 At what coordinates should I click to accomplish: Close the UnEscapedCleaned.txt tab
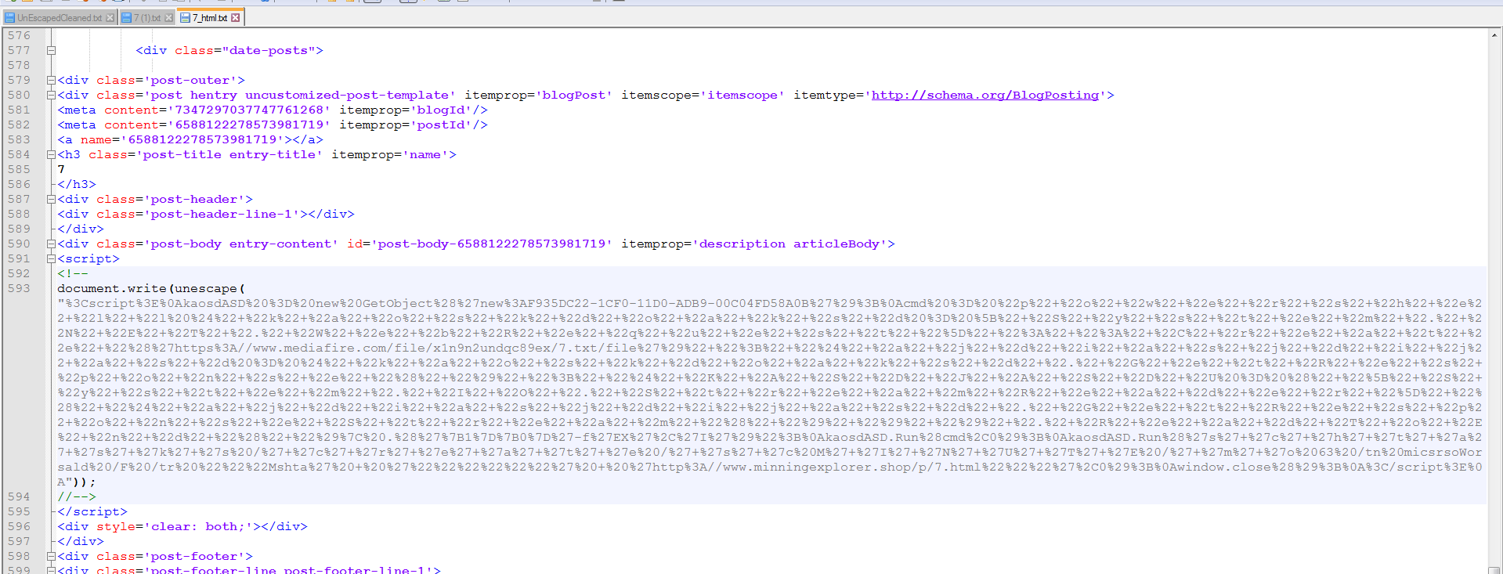coord(110,17)
